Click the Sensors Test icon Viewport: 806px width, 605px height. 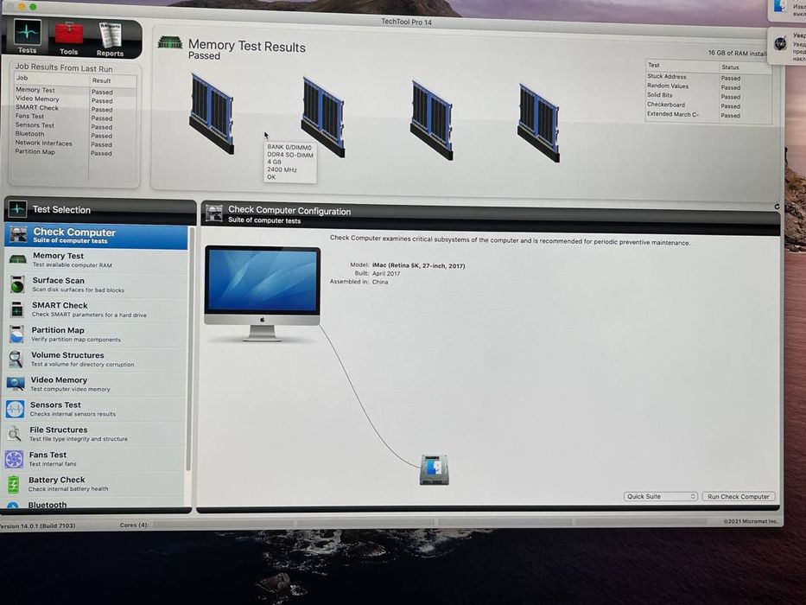click(15, 409)
